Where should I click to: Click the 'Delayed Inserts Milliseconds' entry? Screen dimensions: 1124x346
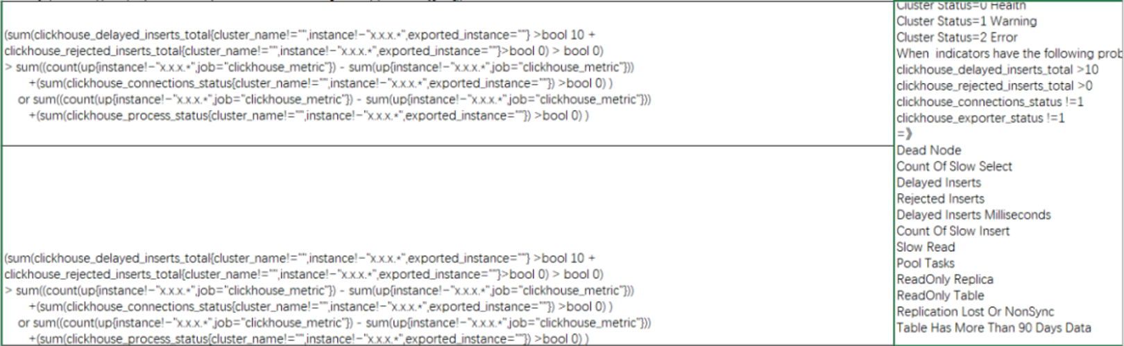click(x=973, y=215)
